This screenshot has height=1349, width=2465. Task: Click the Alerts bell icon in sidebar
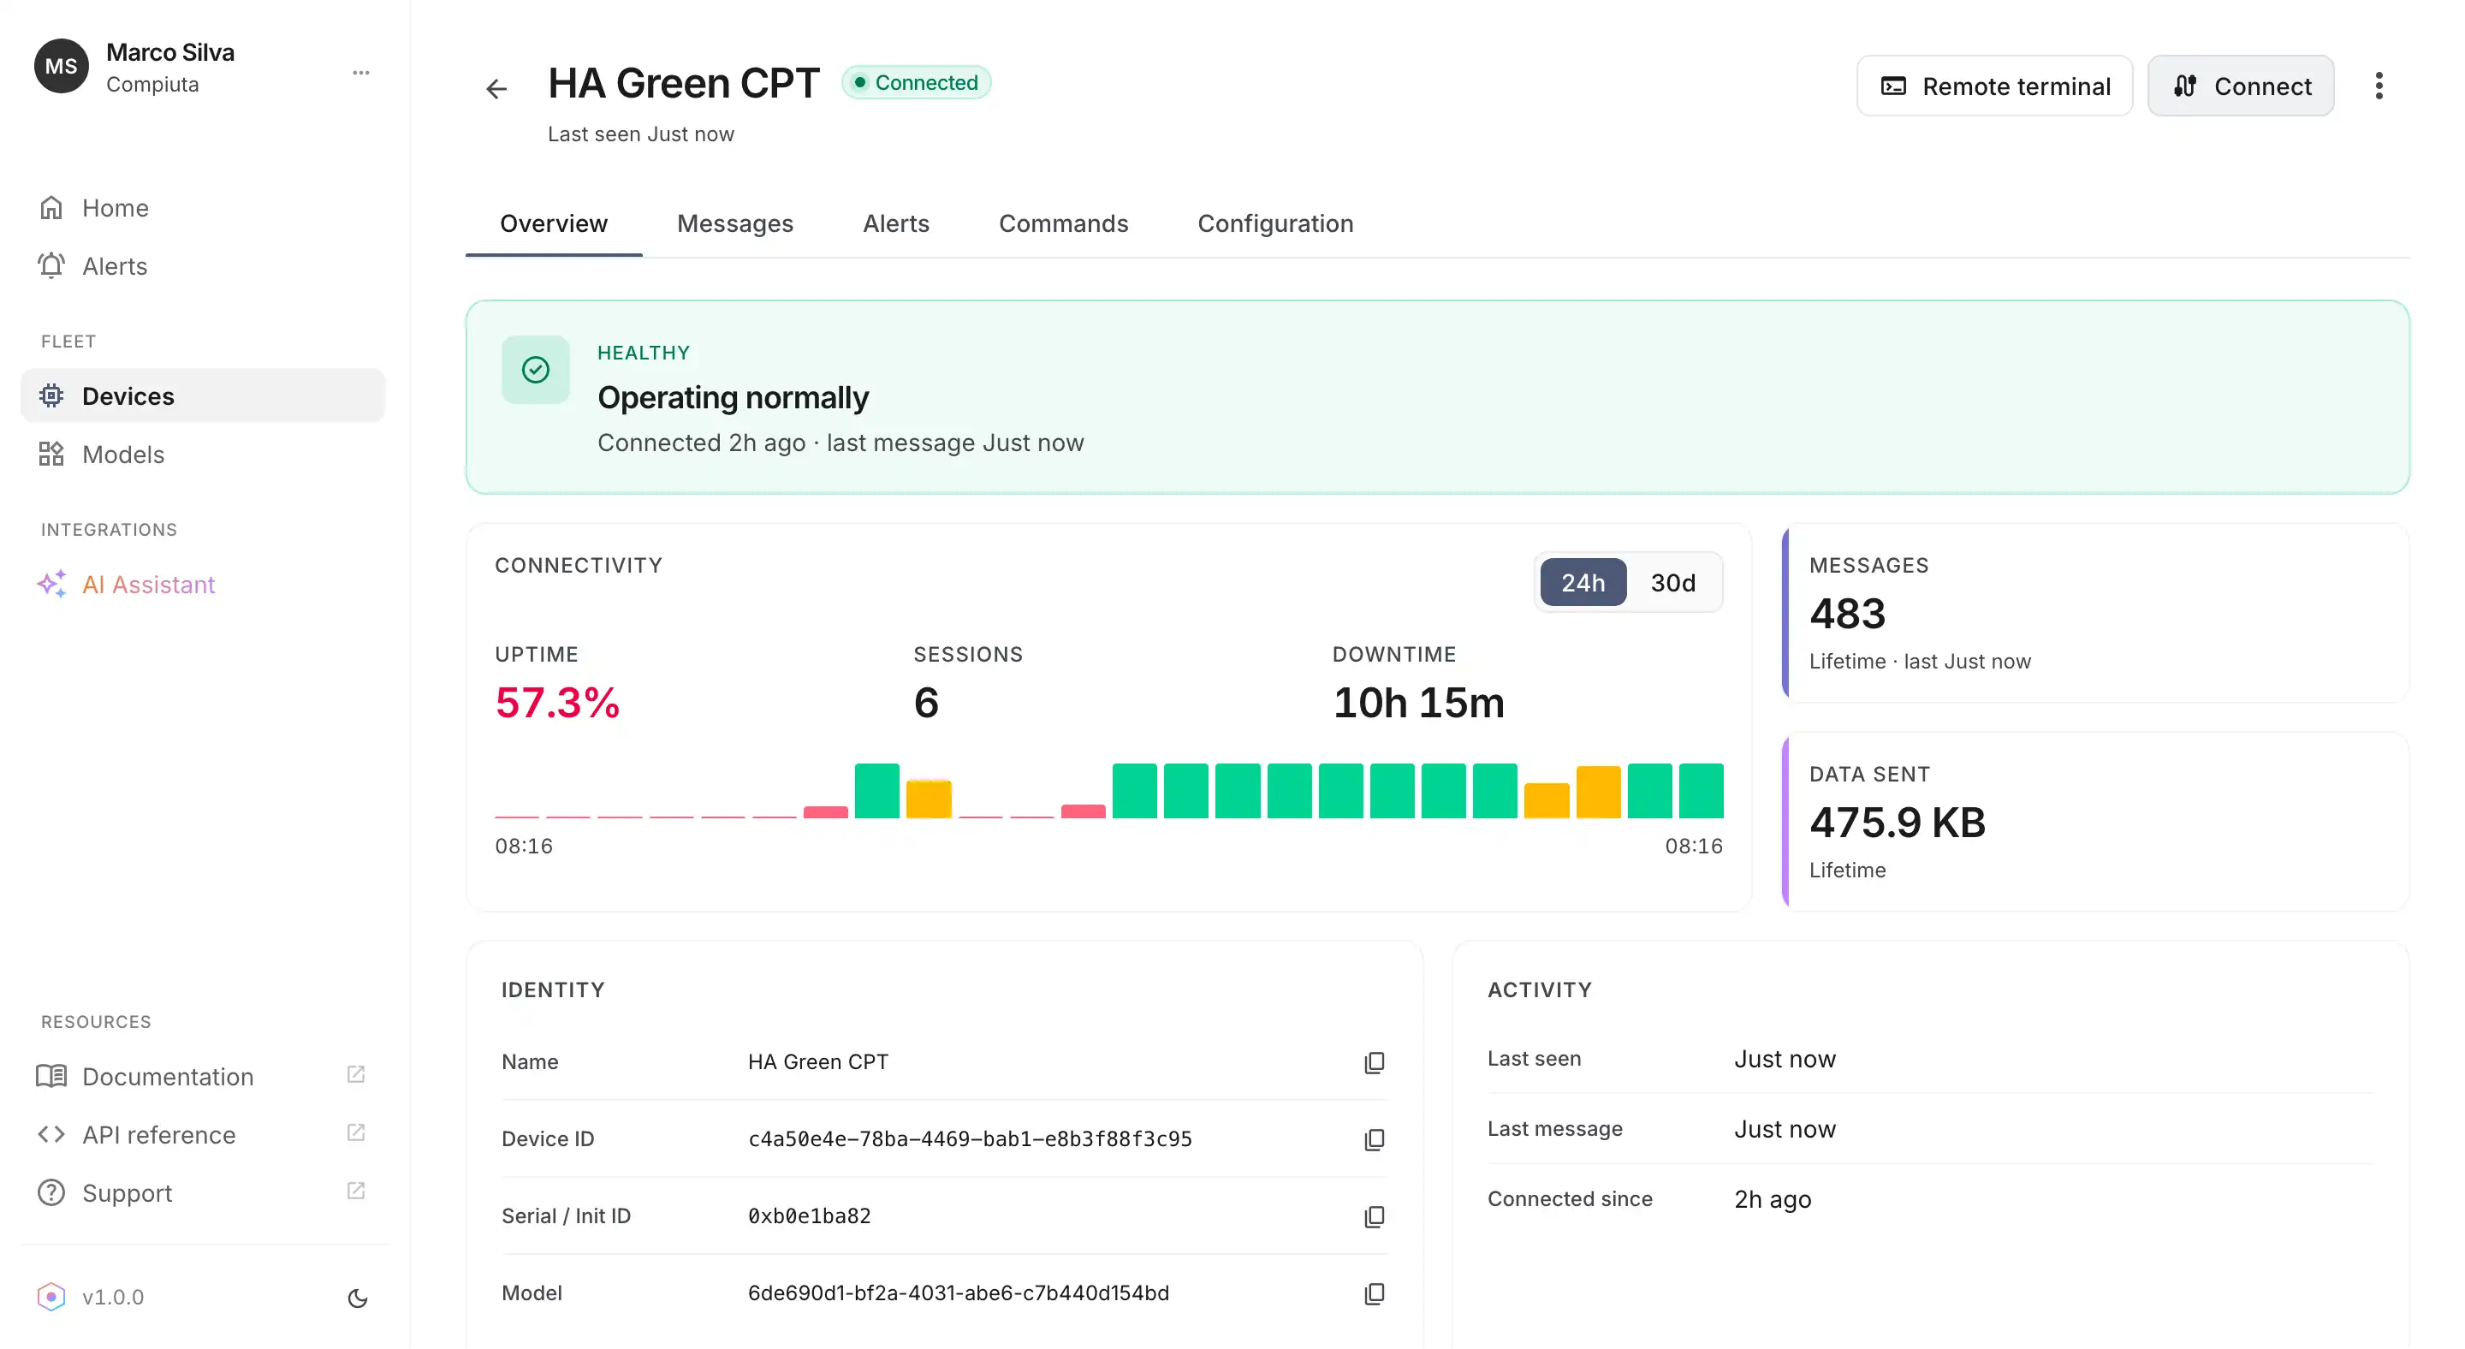(x=51, y=266)
